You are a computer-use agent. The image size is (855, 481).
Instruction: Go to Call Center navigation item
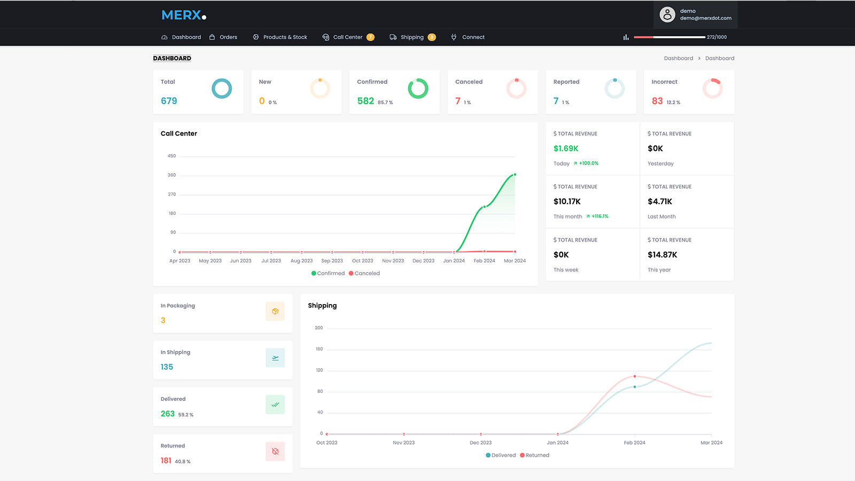coord(347,37)
